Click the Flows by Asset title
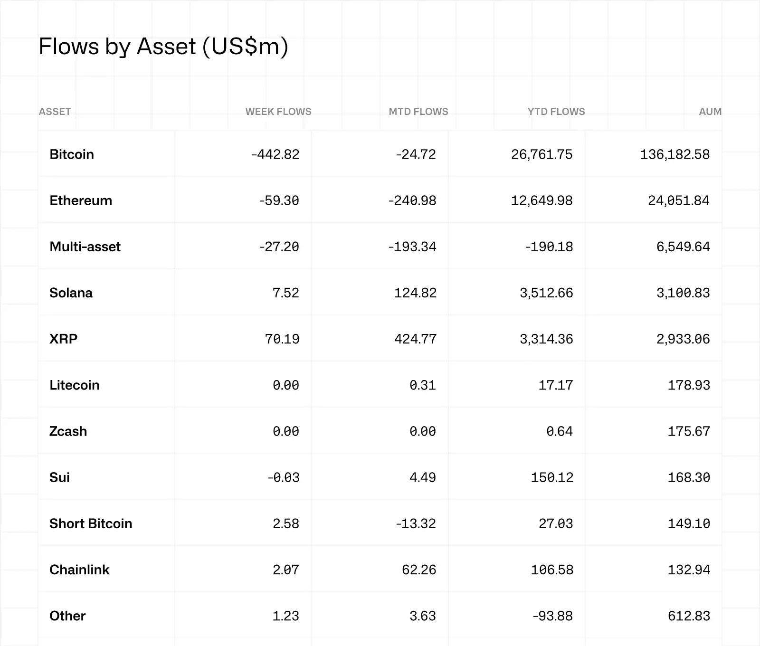The height and width of the screenshot is (646, 760). 163,47
